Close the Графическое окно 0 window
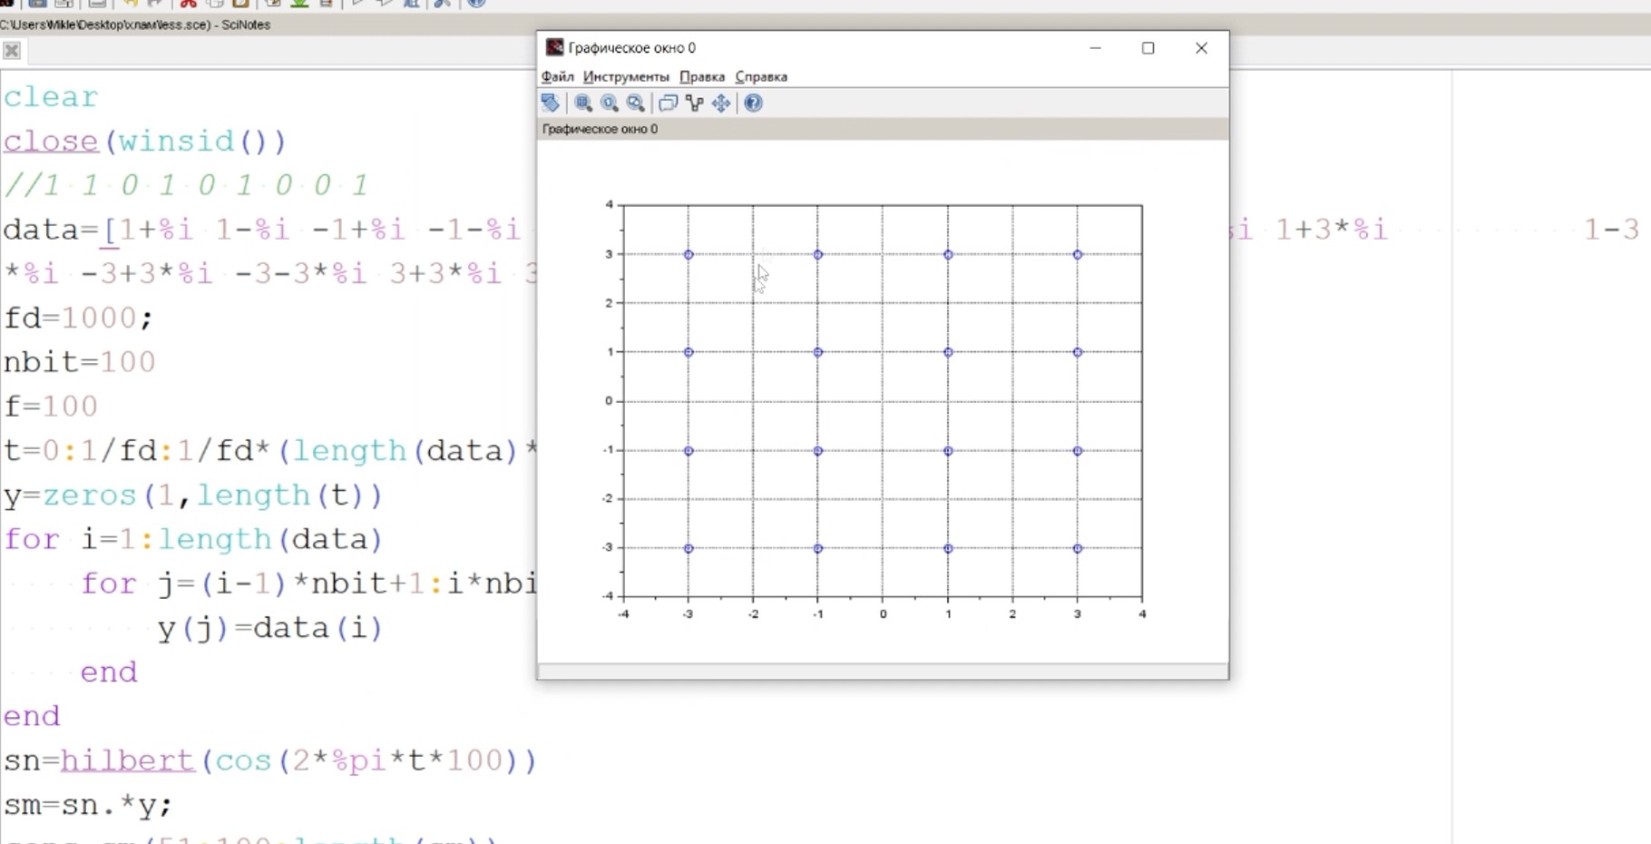The image size is (1651, 844). 1201,48
